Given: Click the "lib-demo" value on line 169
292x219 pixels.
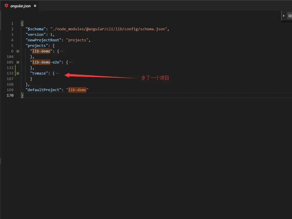Looking at the screenshot, I should (x=77, y=90).
